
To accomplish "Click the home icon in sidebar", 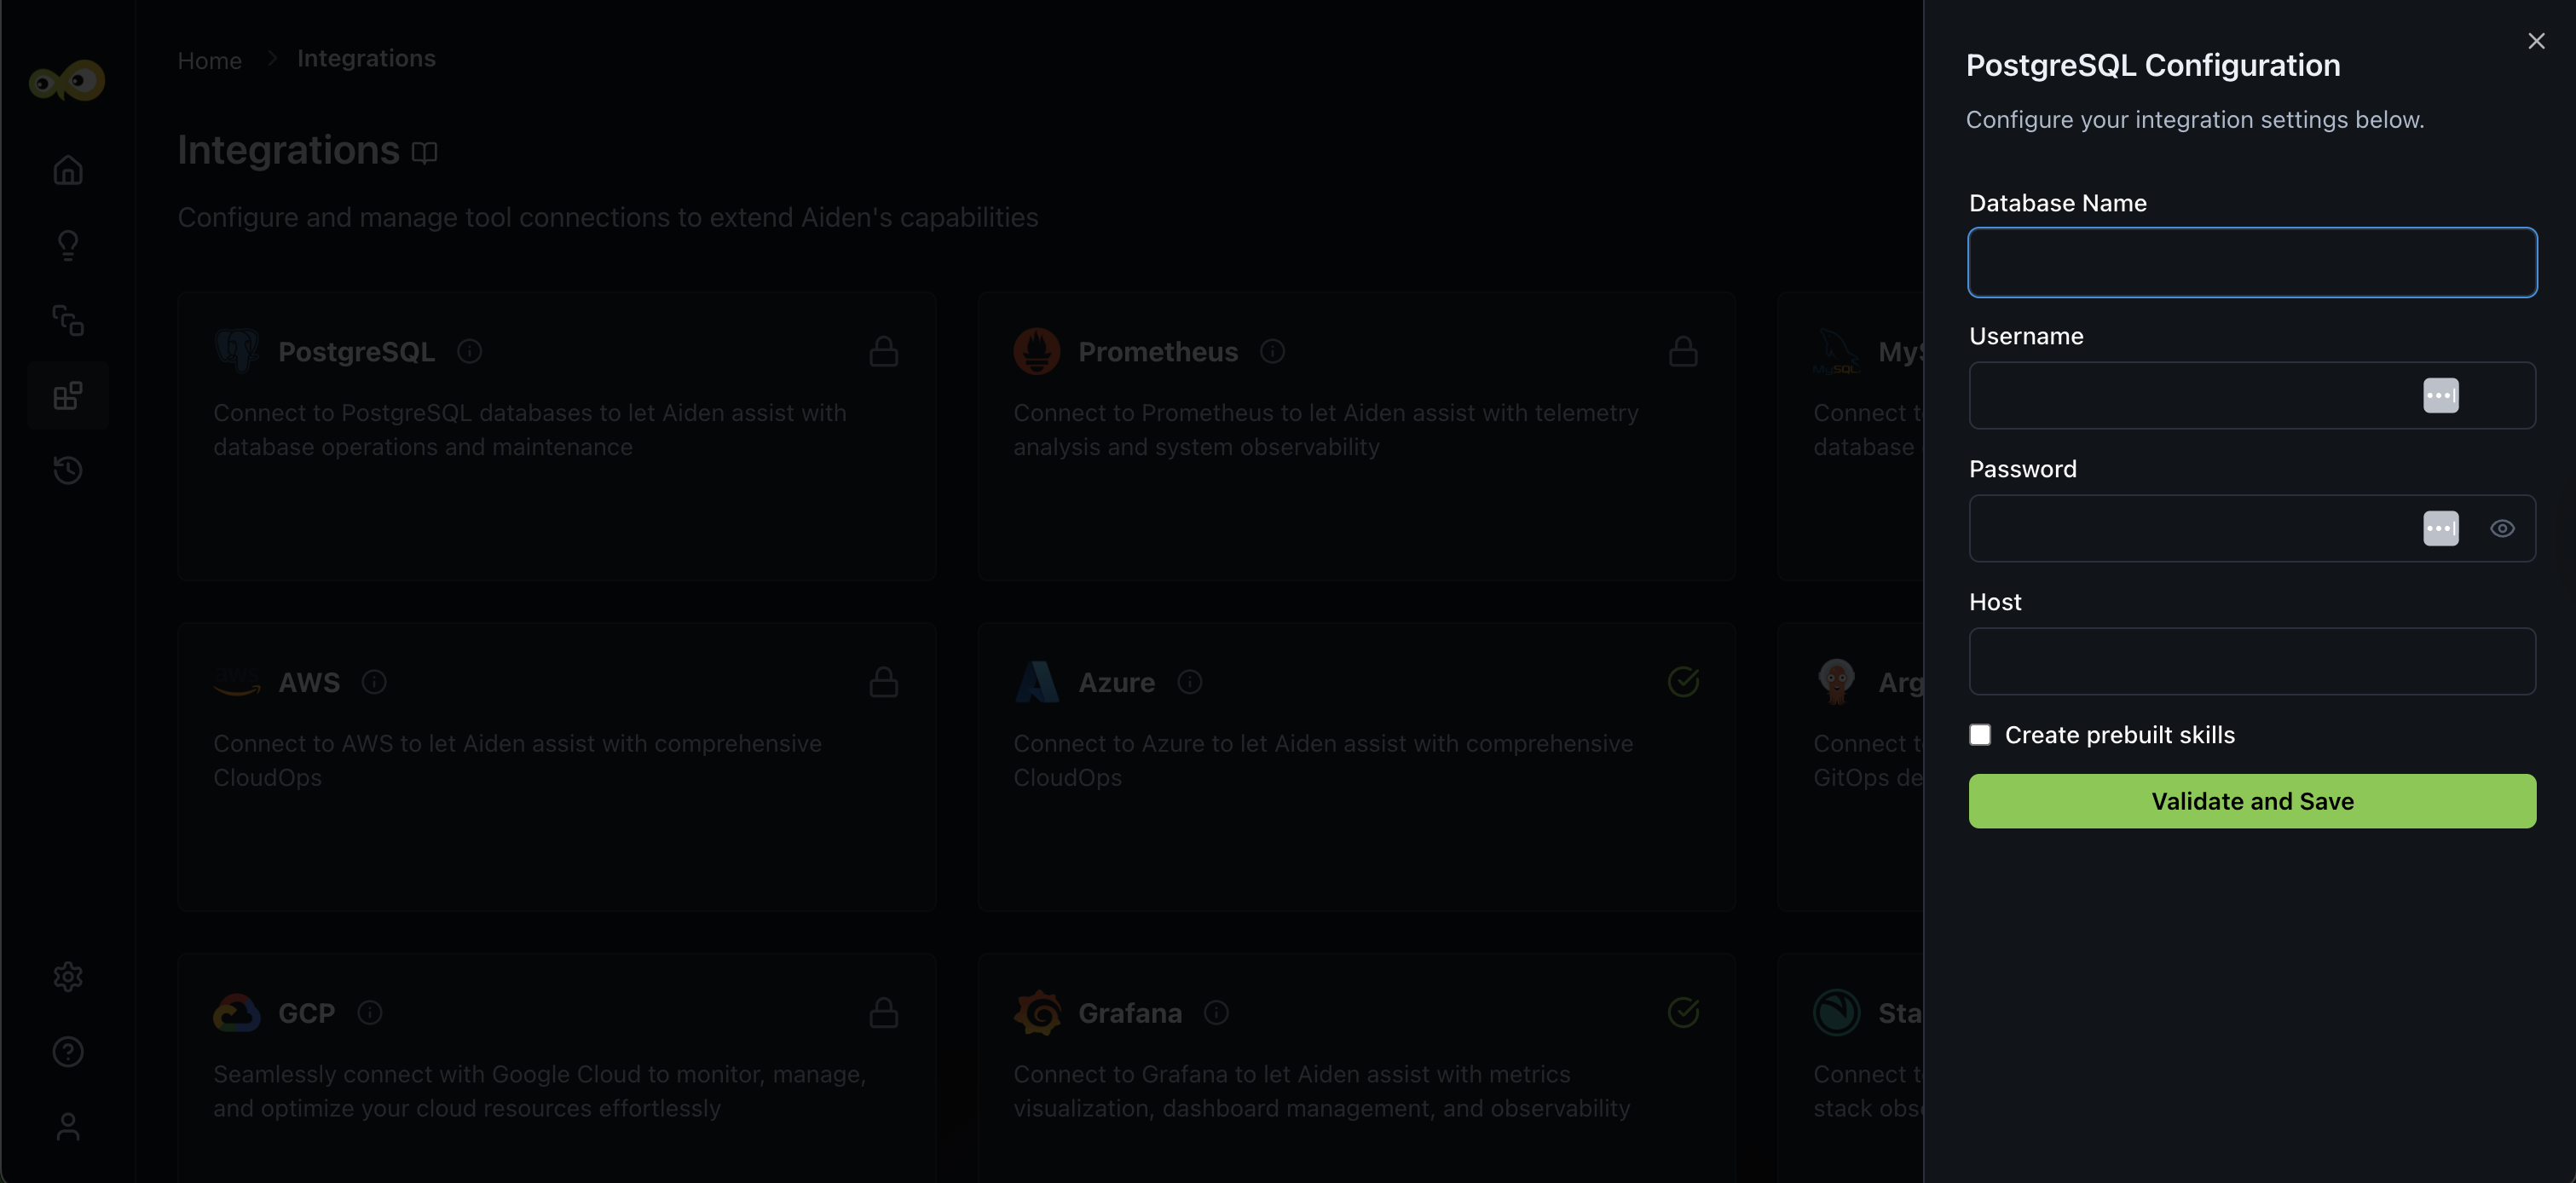I will click(x=68, y=170).
